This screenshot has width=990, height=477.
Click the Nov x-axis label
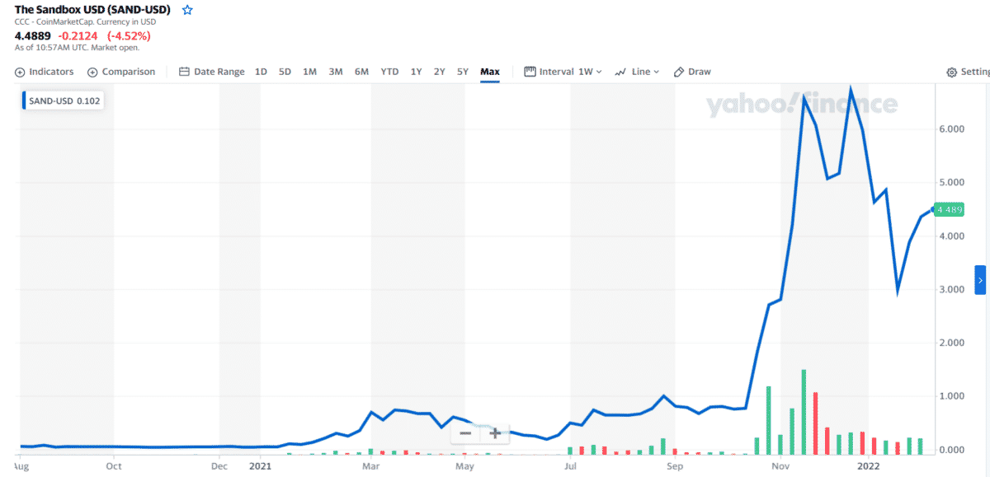click(x=780, y=466)
